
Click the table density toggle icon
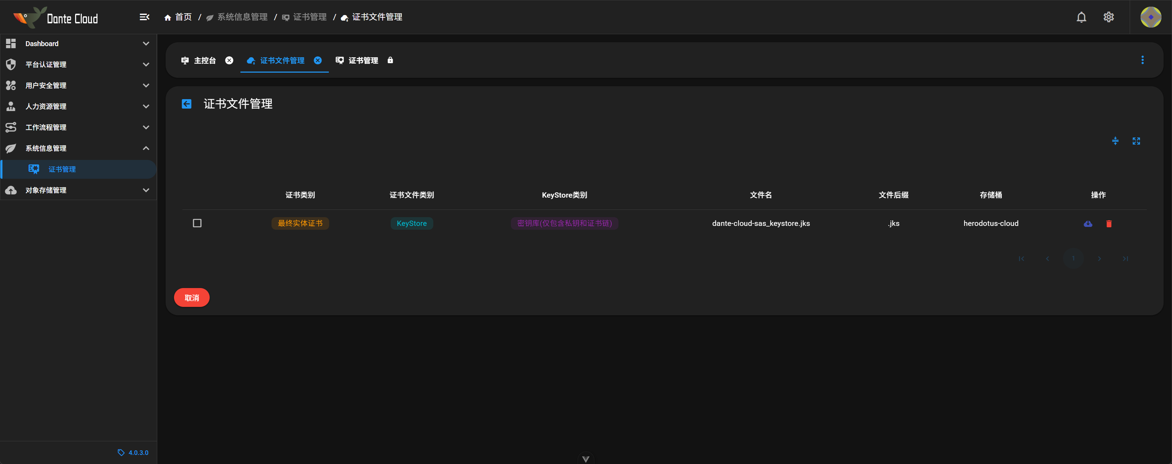[1115, 141]
